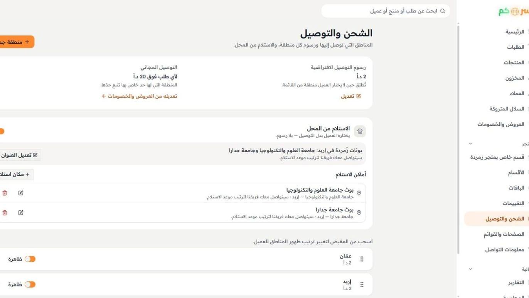
Task: Open العملاء in the sidebar
Action: [497, 93]
